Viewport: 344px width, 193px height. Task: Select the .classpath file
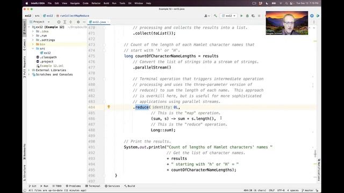click(x=46, y=57)
